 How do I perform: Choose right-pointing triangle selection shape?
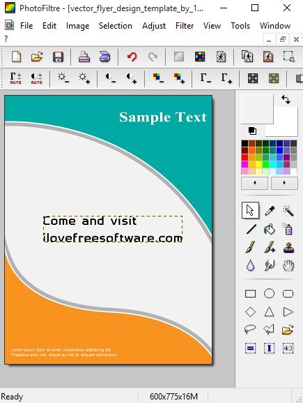point(288,312)
